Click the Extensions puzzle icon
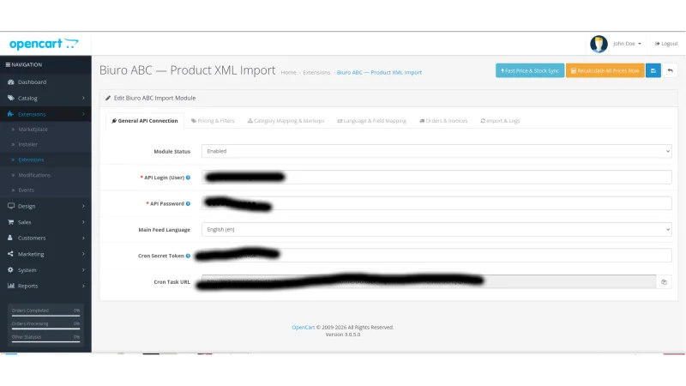The height and width of the screenshot is (386, 686). point(10,114)
